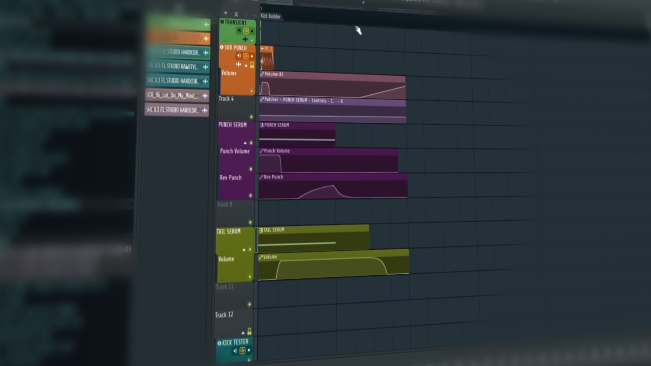
Task: Click the X icon above track headers
Action: (236, 14)
